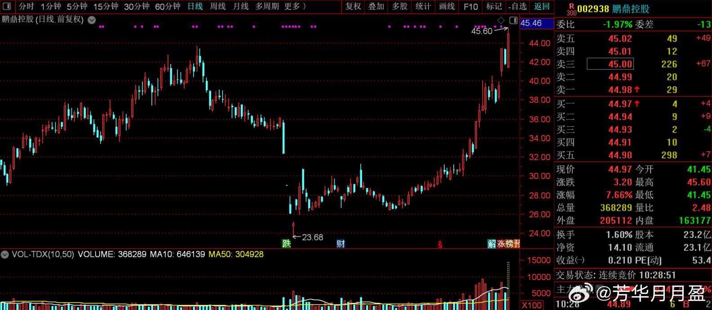Click the 返回 back button
712x310 pixels.
pos(542,6)
